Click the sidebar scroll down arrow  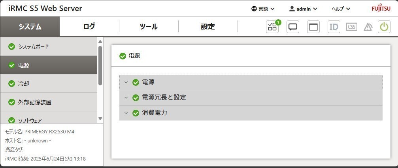[x=100, y=118]
